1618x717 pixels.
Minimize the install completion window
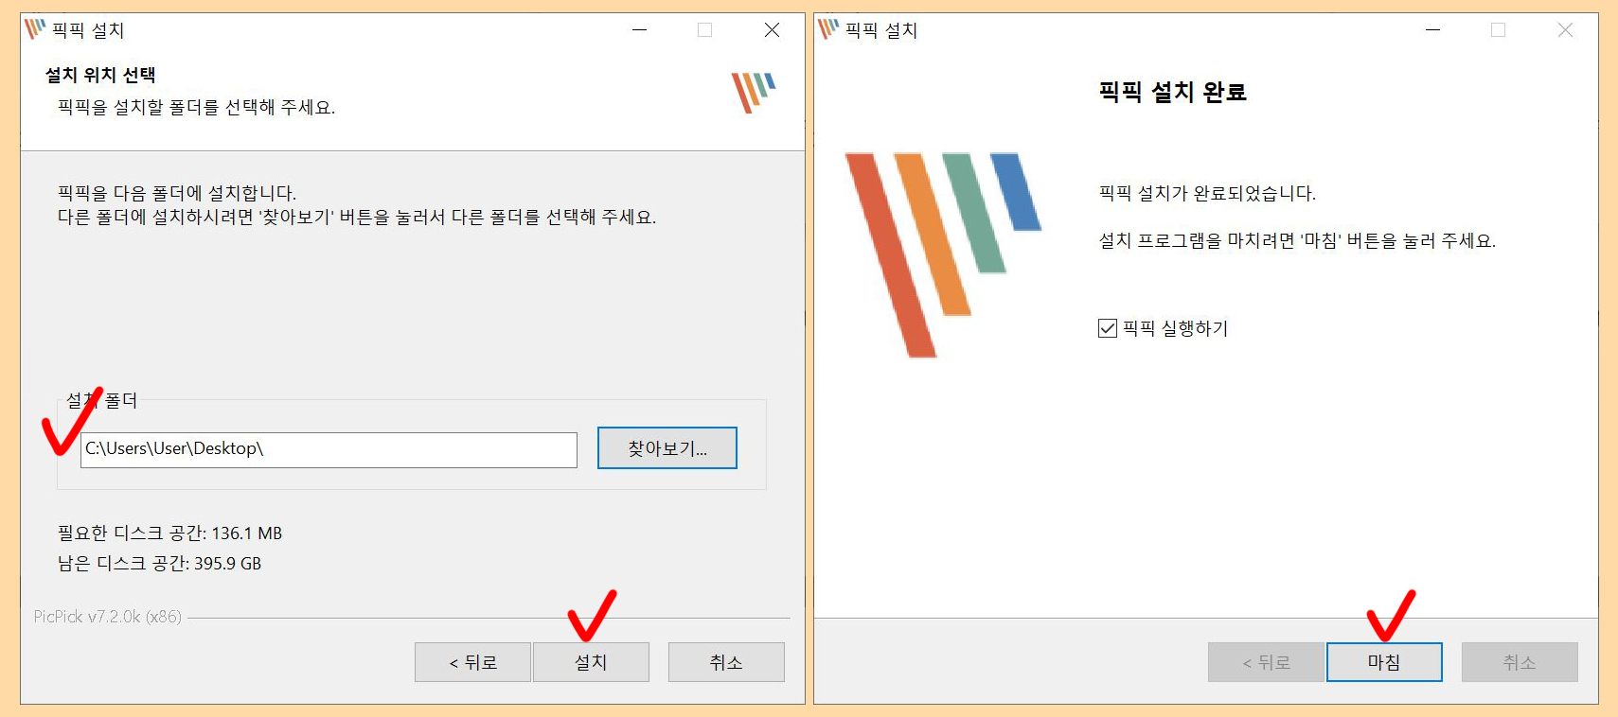pyautogui.click(x=1433, y=30)
